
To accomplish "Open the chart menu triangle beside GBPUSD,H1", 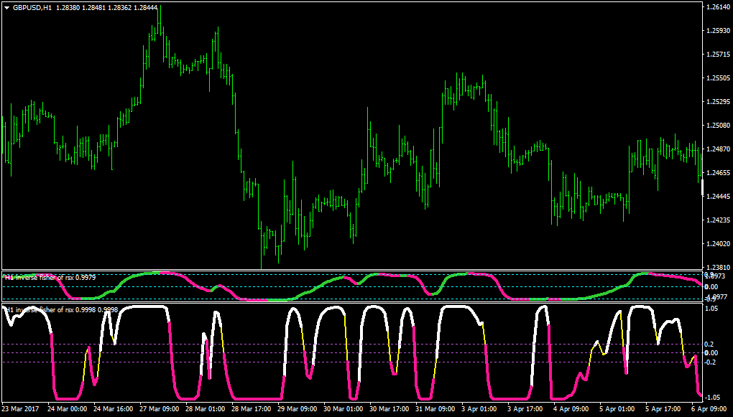I will [x=6, y=7].
